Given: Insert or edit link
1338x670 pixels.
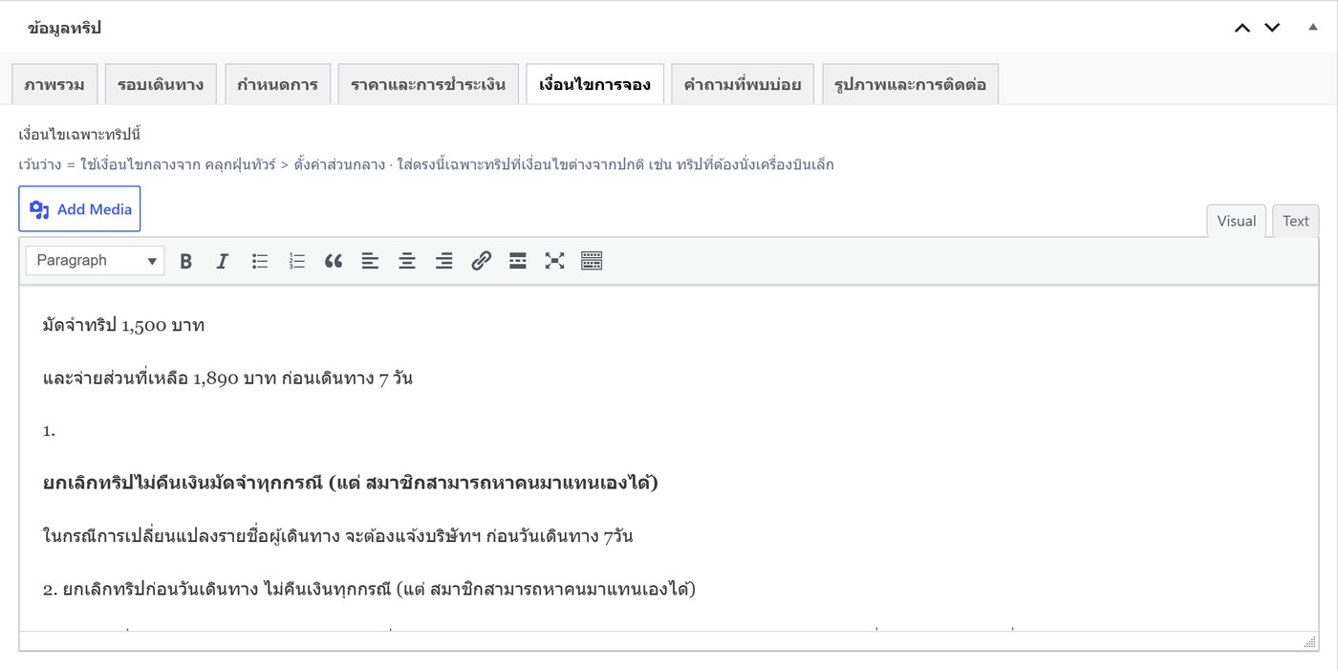Looking at the screenshot, I should point(481,261).
